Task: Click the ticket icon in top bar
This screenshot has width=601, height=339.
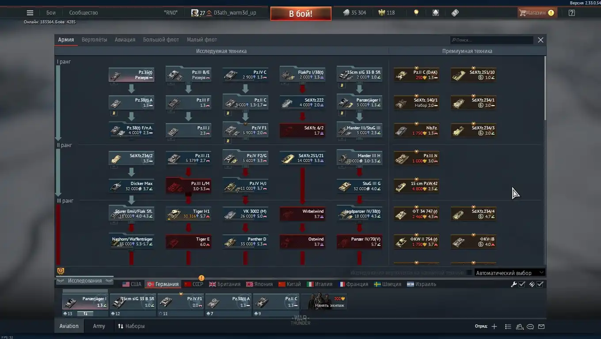Action: [x=455, y=13]
